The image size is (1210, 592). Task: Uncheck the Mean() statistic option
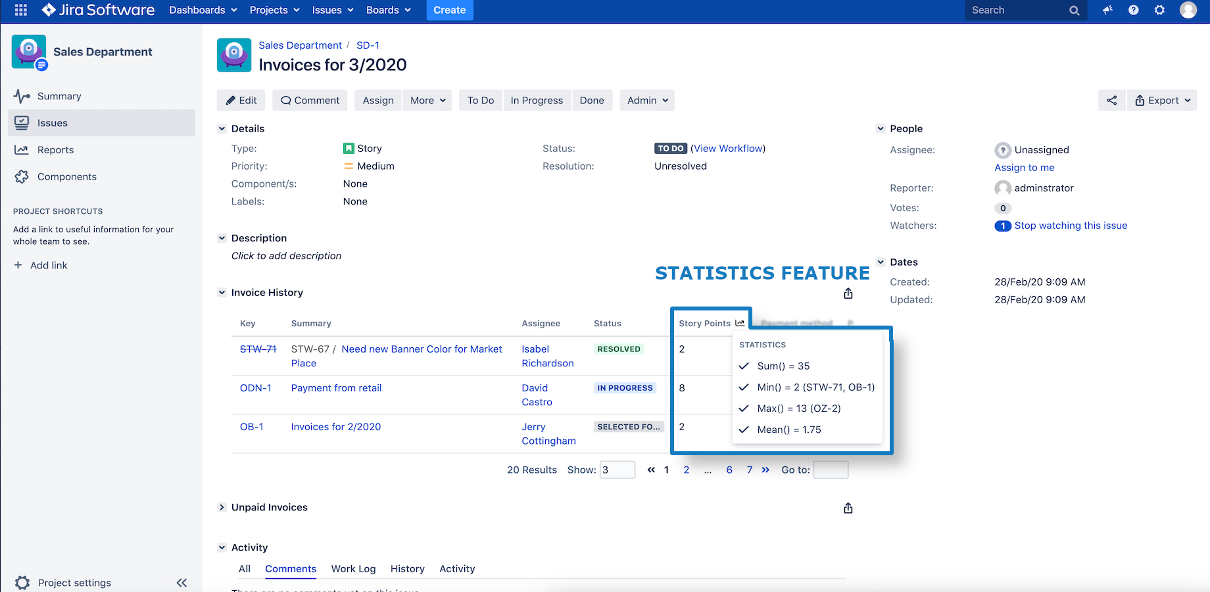pyautogui.click(x=744, y=430)
